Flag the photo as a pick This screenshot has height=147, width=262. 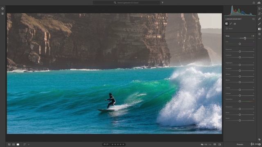tap(105, 144)
